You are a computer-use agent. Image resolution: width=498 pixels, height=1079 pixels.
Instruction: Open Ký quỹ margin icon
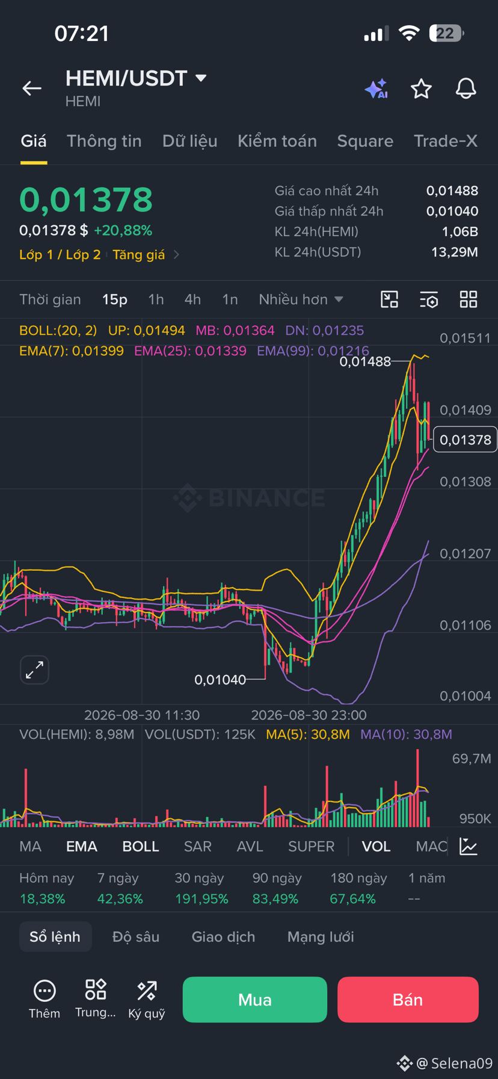[x=147, y=1000]
